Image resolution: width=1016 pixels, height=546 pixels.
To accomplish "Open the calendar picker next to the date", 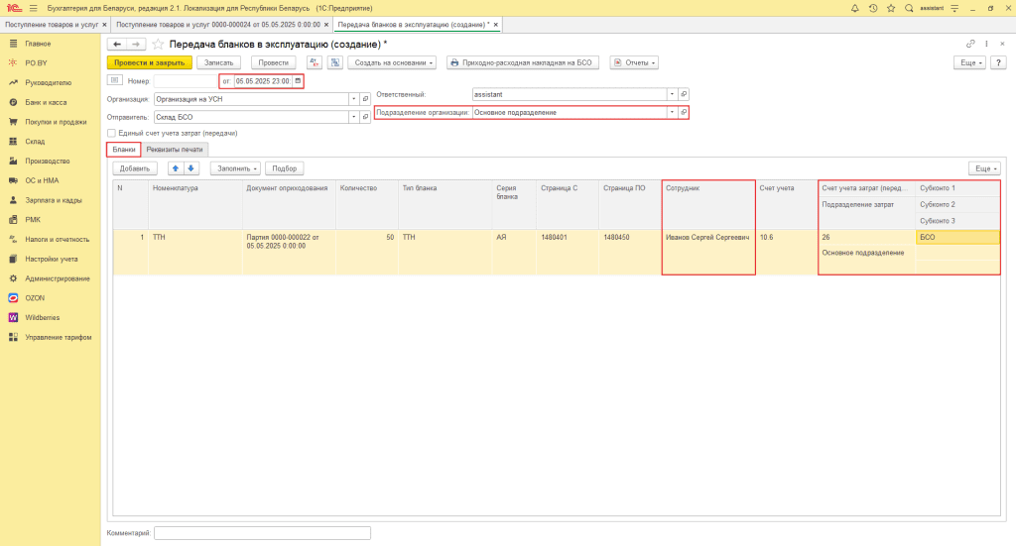I will point(298,81).
